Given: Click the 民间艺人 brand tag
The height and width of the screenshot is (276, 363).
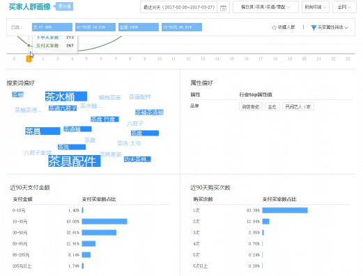Looking at the screenshot, I should tap(298, 106).
